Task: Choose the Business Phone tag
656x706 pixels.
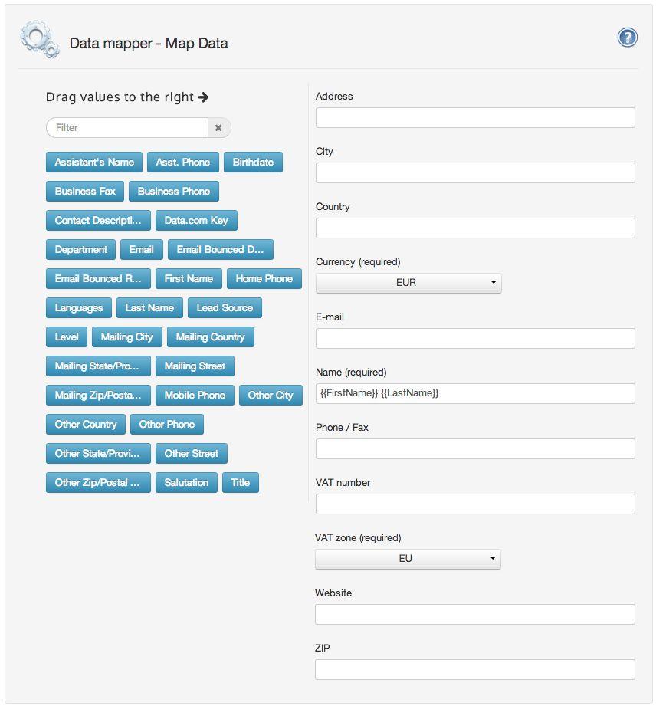Action: click(174, 192)
